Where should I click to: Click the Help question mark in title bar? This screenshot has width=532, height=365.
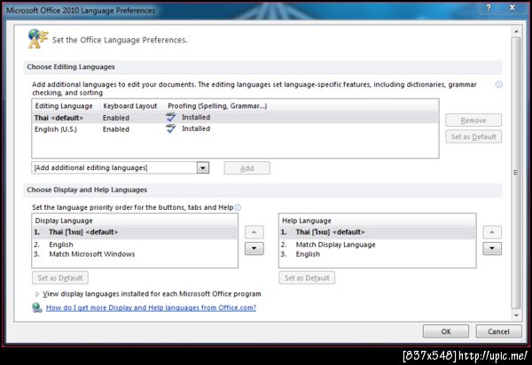point(489,7)
